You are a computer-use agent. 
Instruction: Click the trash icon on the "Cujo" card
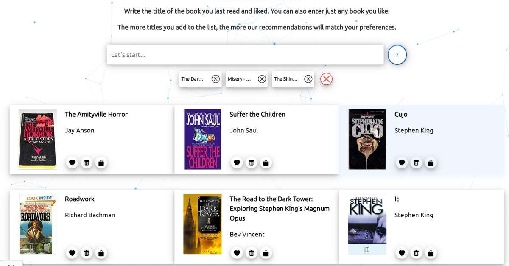pos(417,162)
